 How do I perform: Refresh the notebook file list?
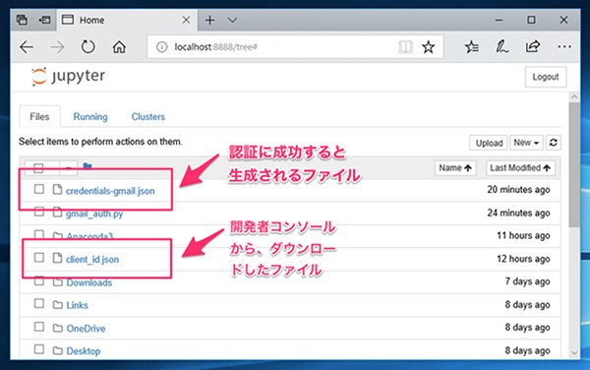click(x=553, y=143)
